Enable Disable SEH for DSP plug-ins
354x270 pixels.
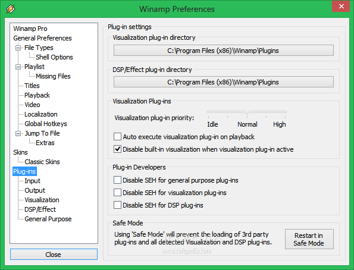pos(117,205)
